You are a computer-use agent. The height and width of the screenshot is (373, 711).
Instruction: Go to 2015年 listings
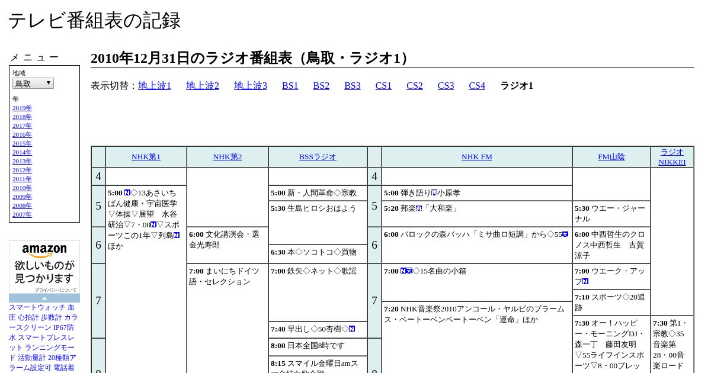point(22,143)
